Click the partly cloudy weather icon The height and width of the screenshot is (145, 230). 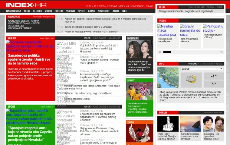[x=191, y=79]
